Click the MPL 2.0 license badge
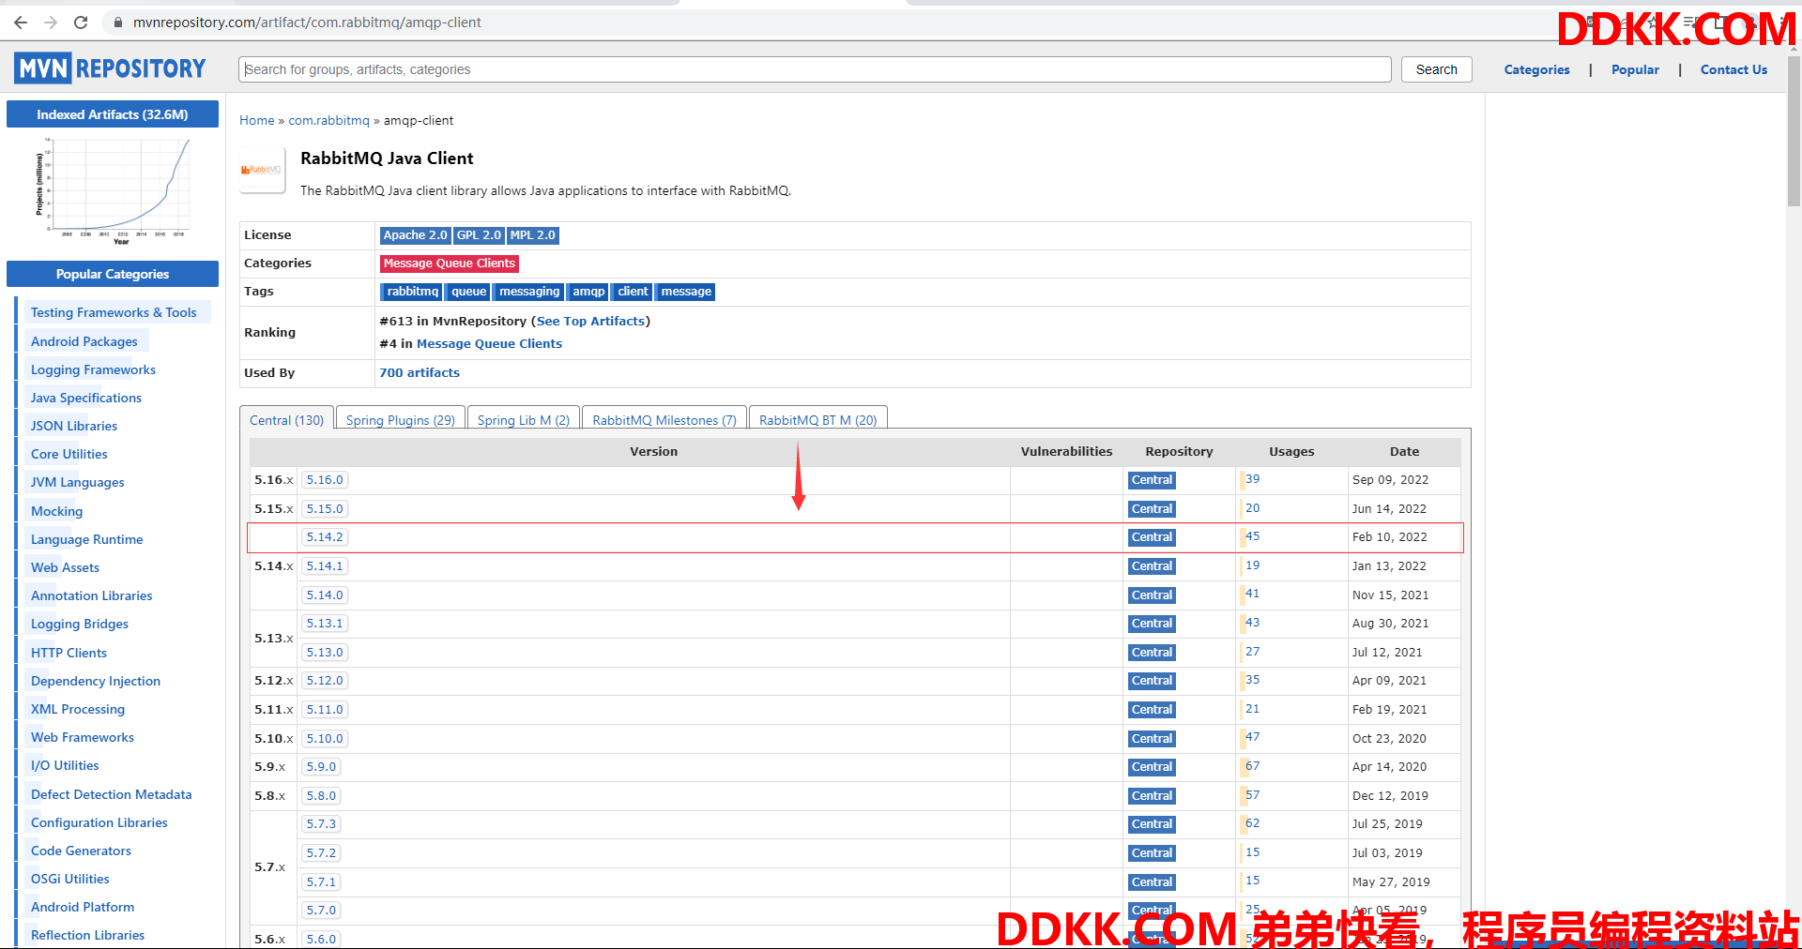Screen dimensions: 1802x949 533,235
